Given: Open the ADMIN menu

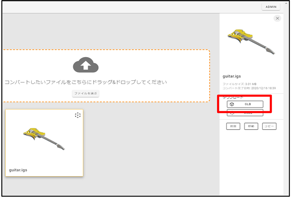Looking at the screenshot, I should click(271, 7).
